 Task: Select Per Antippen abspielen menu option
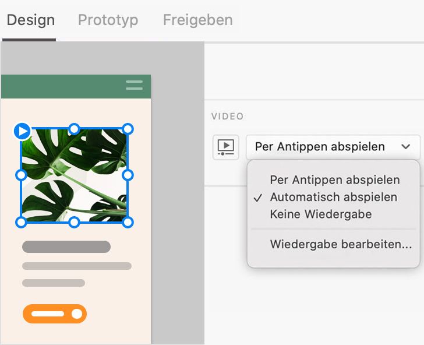tap(335, 180)
